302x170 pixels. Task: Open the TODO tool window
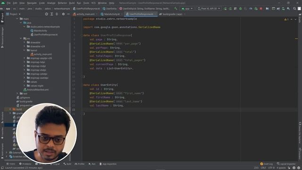[10, 164]
